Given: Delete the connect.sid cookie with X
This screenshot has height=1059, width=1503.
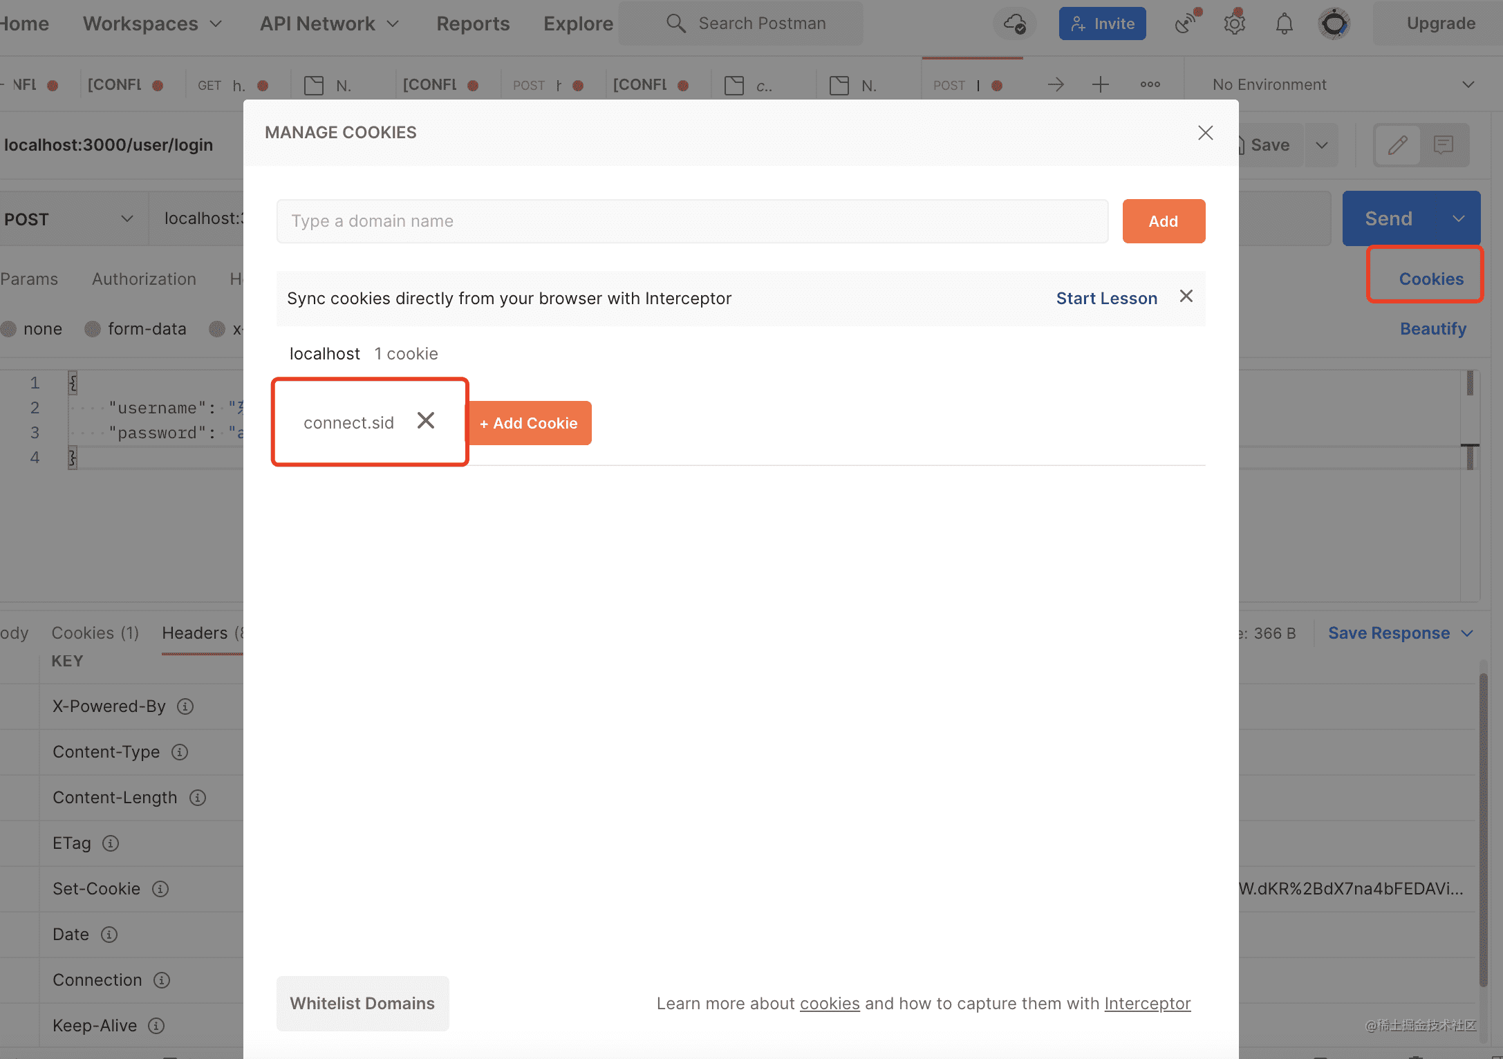Looking at the screenshot, I should pyautogui.click(x=426, y=421).
